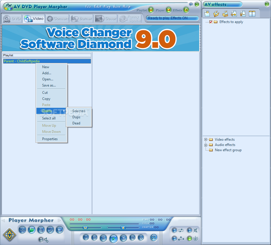Start playback with the green play button
This screenshot has width=271, height=245.
click(x=113, y=239)
